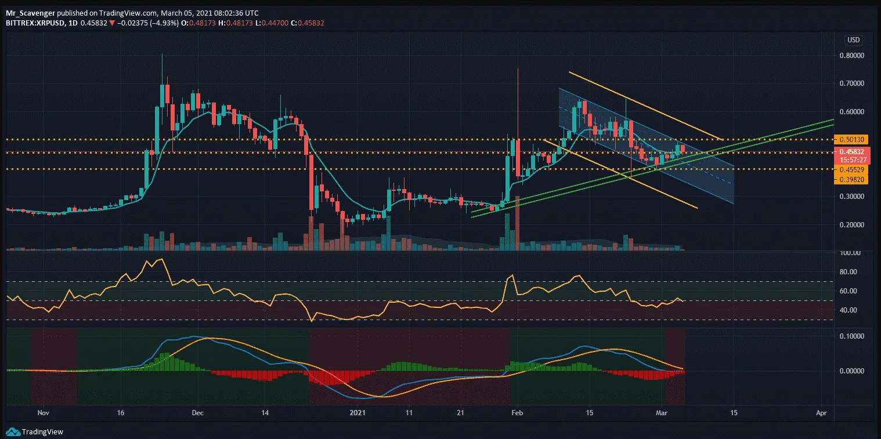881x439 pixels.
Task: Click the 40.00 RSI axis label
Action: (x=847, y=310)
